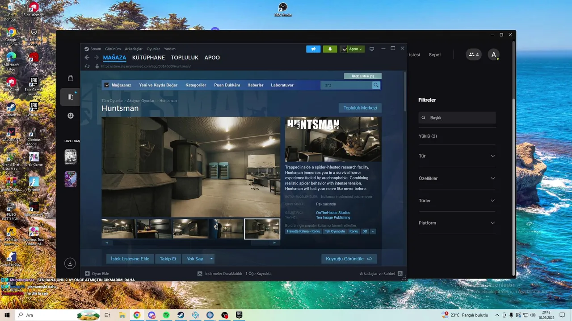572x321 pixels.
Task: Open Puan Dükkânı store tab
Action: point(227,85)
